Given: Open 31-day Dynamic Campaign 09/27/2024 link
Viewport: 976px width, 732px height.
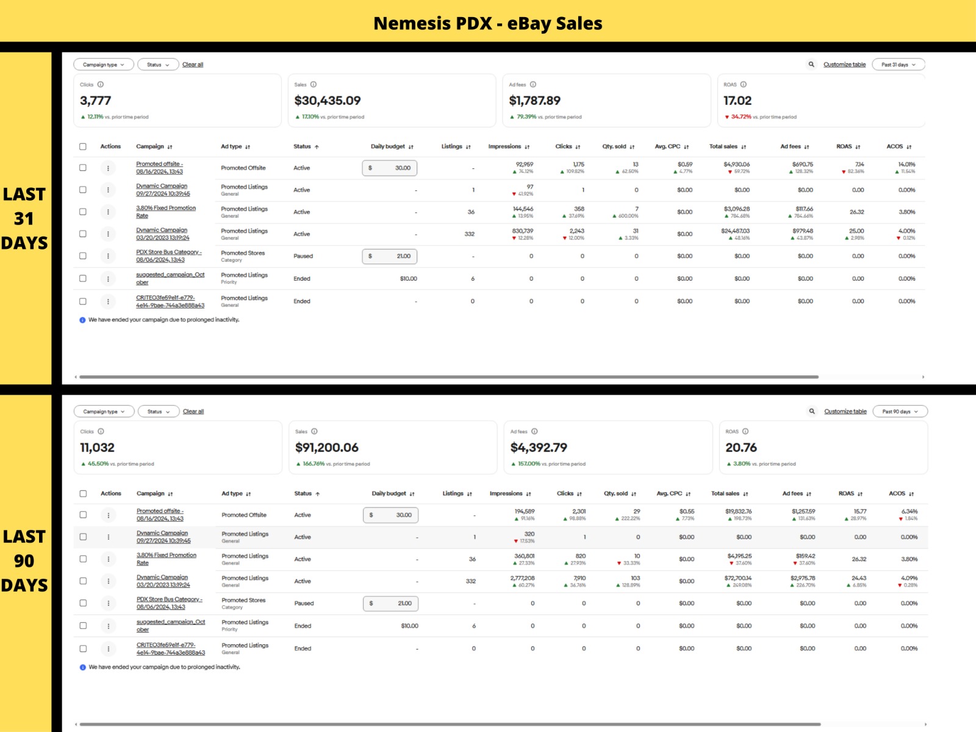Looking at the screenshot, I should coord(162,190).
